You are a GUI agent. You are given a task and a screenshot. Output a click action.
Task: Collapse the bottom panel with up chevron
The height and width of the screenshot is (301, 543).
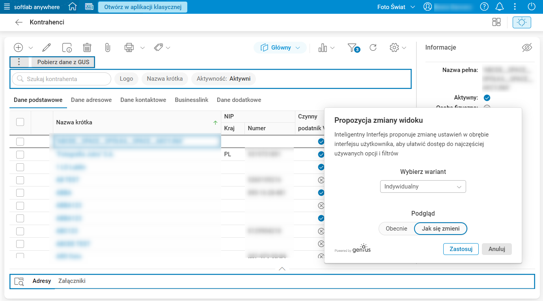click(282, 269)
